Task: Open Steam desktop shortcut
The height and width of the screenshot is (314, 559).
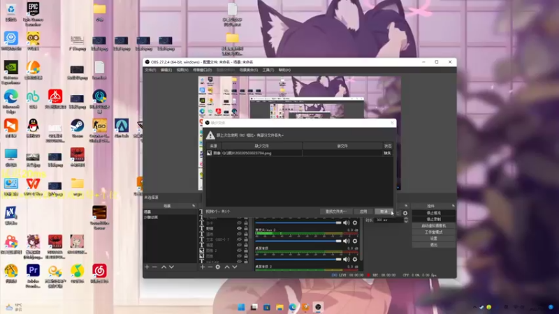Action: (77, 128)
